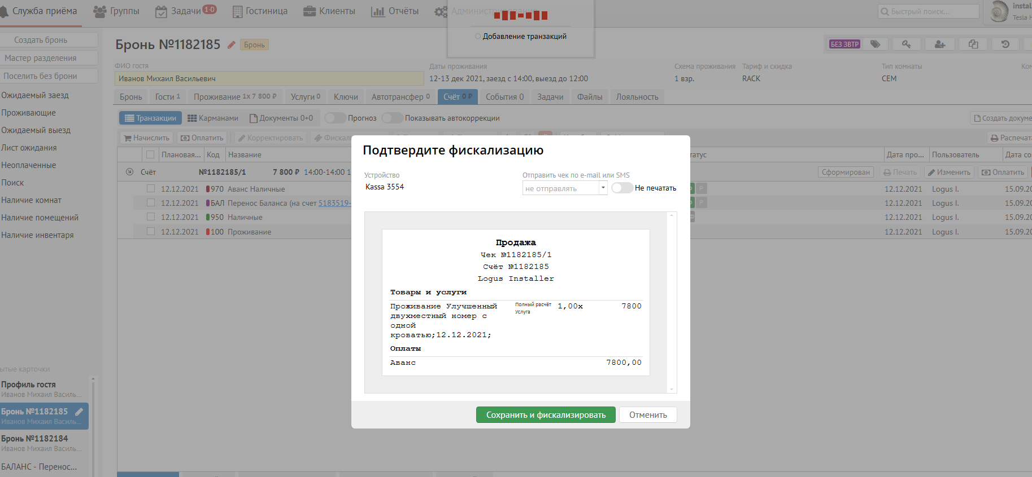
Task: Switch to the Услуги tab
Action: coord(305,97)
